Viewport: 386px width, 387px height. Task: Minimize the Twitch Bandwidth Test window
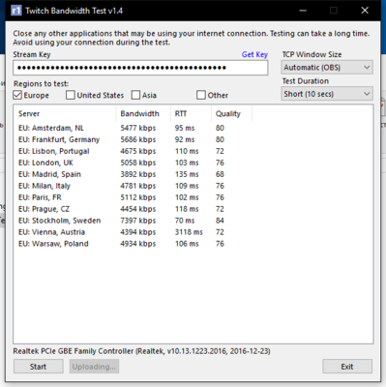pyautogui.click(x=303, y=11)
